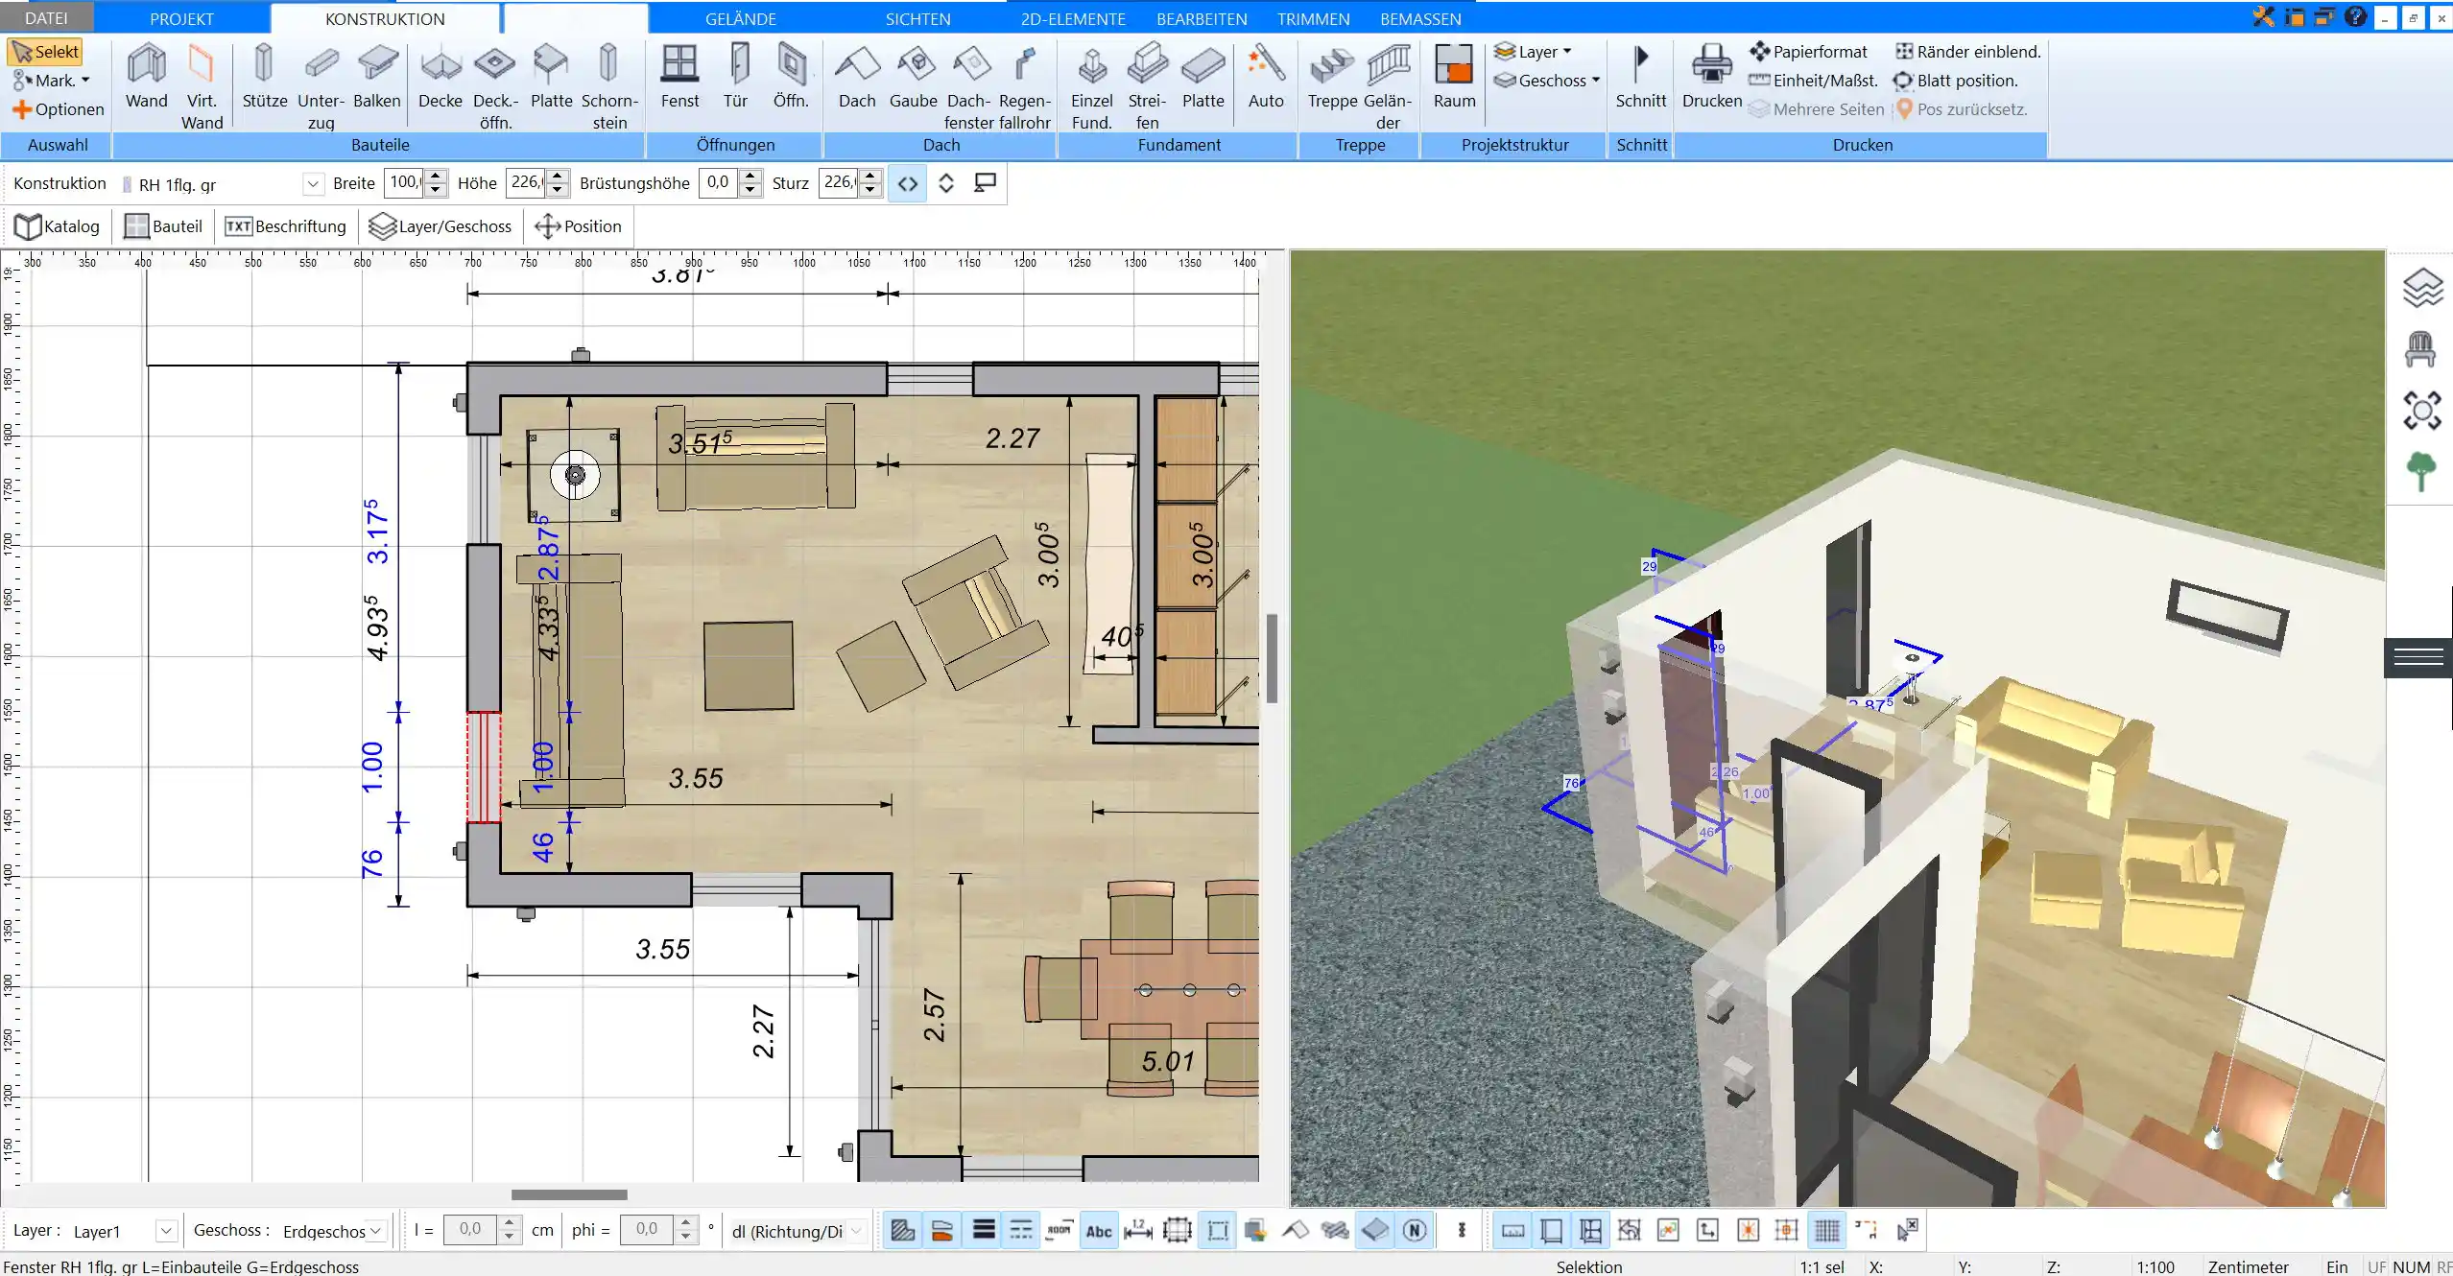Click the Beschriftung button
2453x1276 pixels.
click(285, 226)
